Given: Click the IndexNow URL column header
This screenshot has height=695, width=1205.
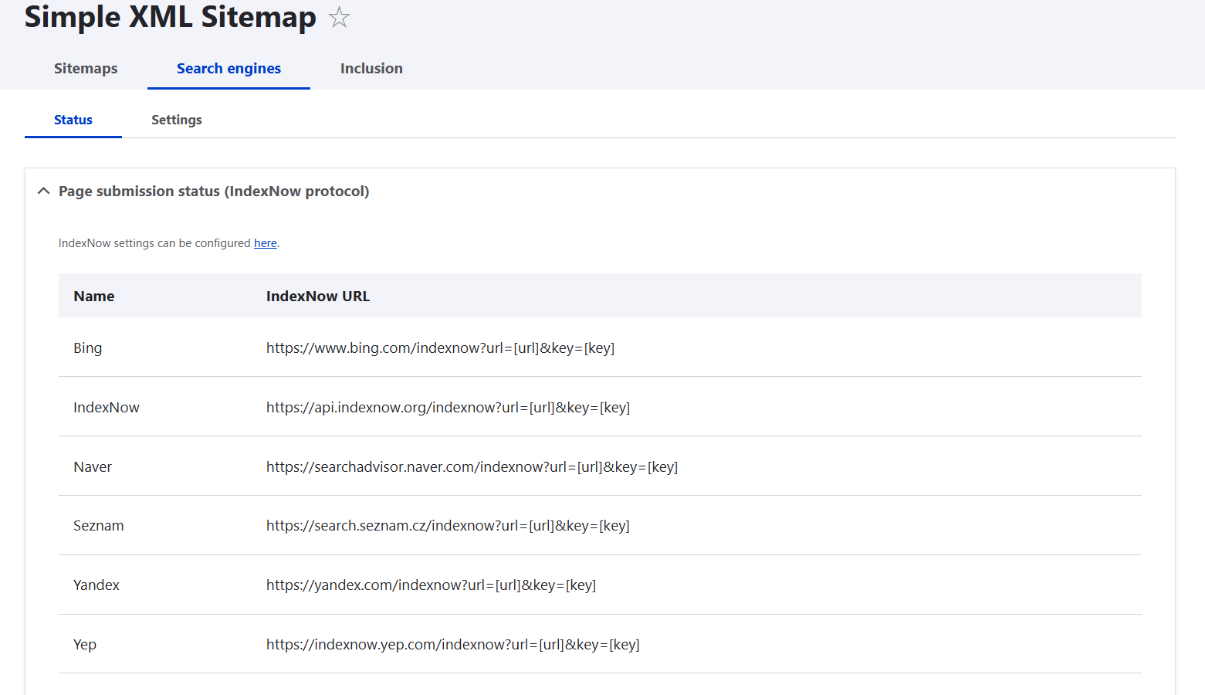Looking at the screenshot, I should coord(318,296).
